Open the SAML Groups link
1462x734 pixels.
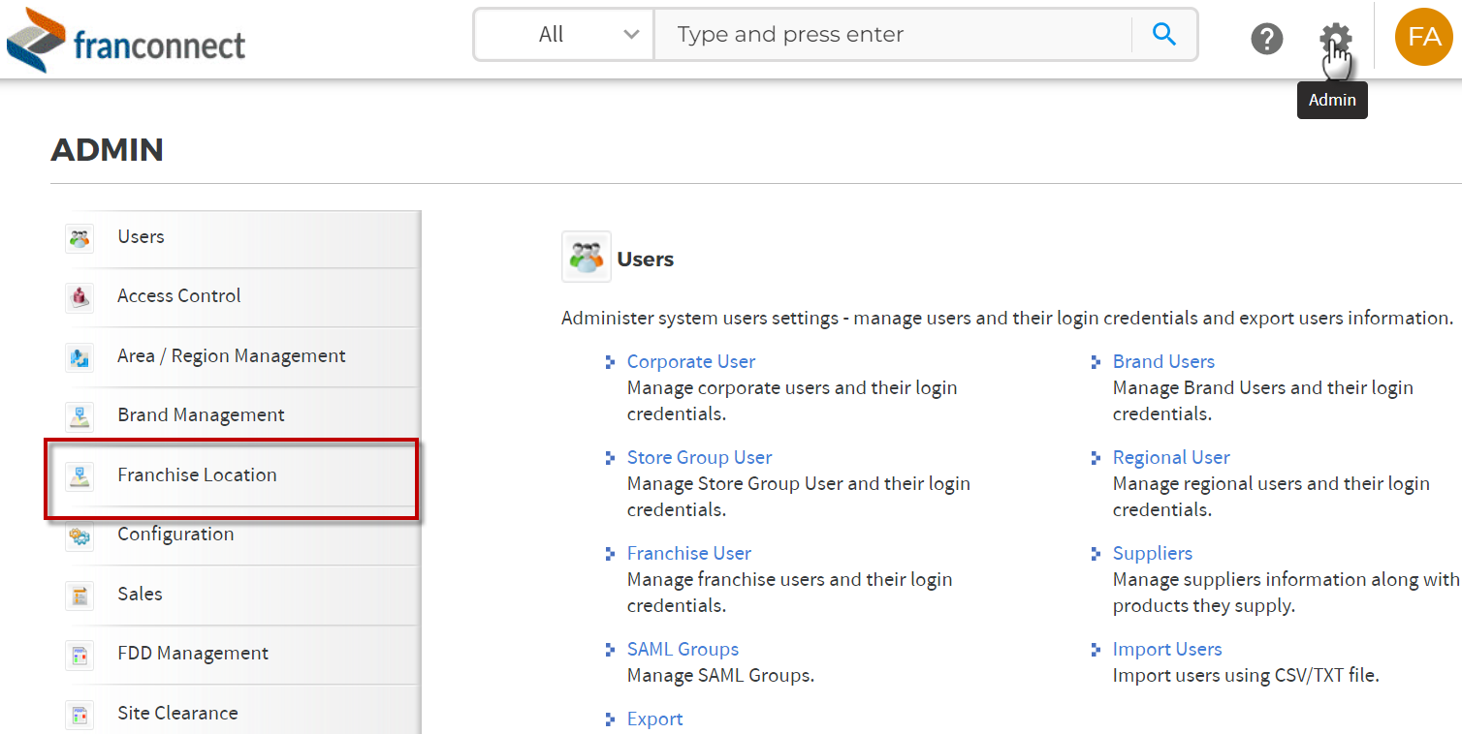click(x=683, y=649)
